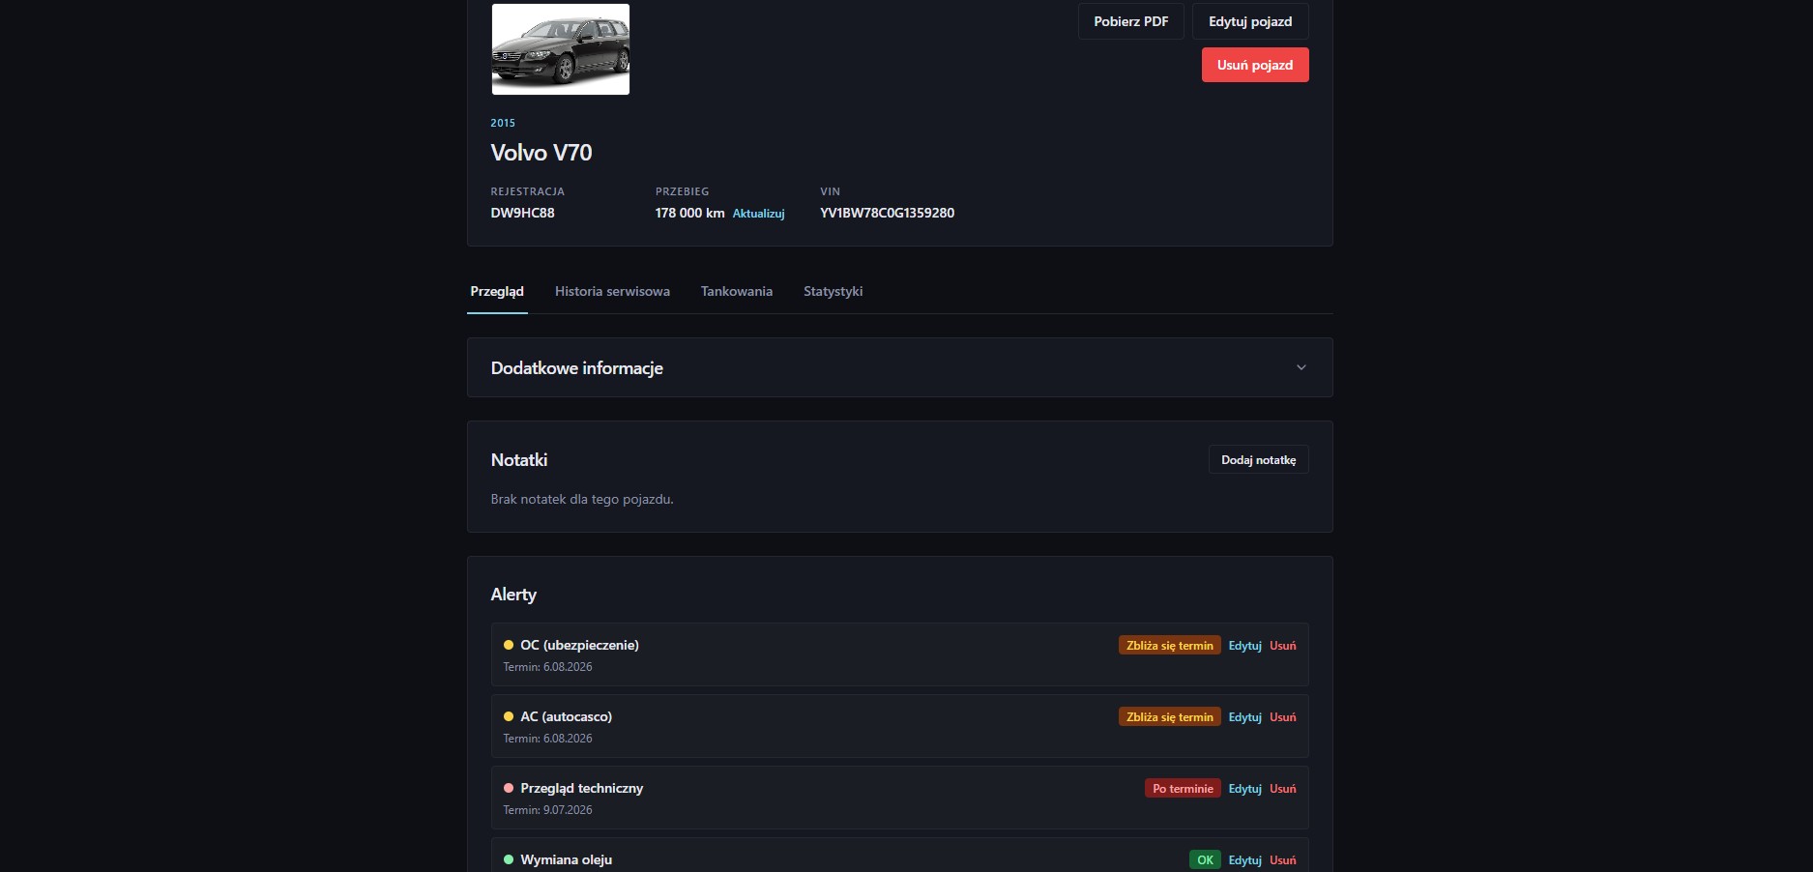This screenshot has width=1813, height=872.
Task: Click the yellow status dot for OC (ubezpieczenie)
Action: (509, 645)
